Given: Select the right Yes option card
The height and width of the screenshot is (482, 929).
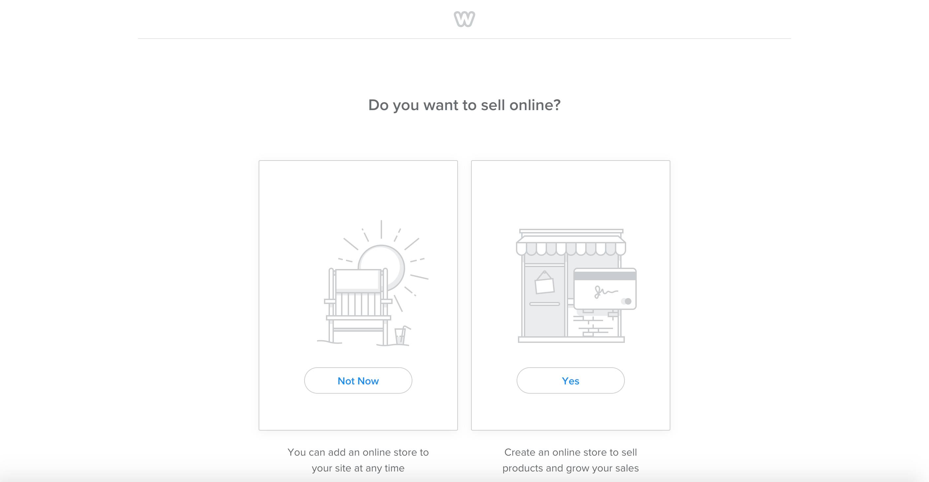Looking at the screenshot, I should (x=570, y=295).
